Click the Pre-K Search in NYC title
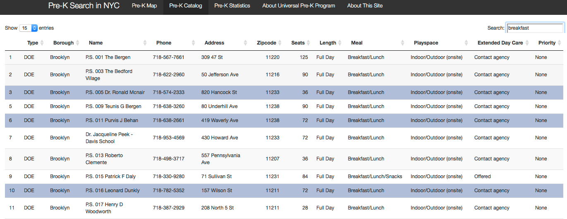This screenshot has height=219, width=567. [84, 6]
